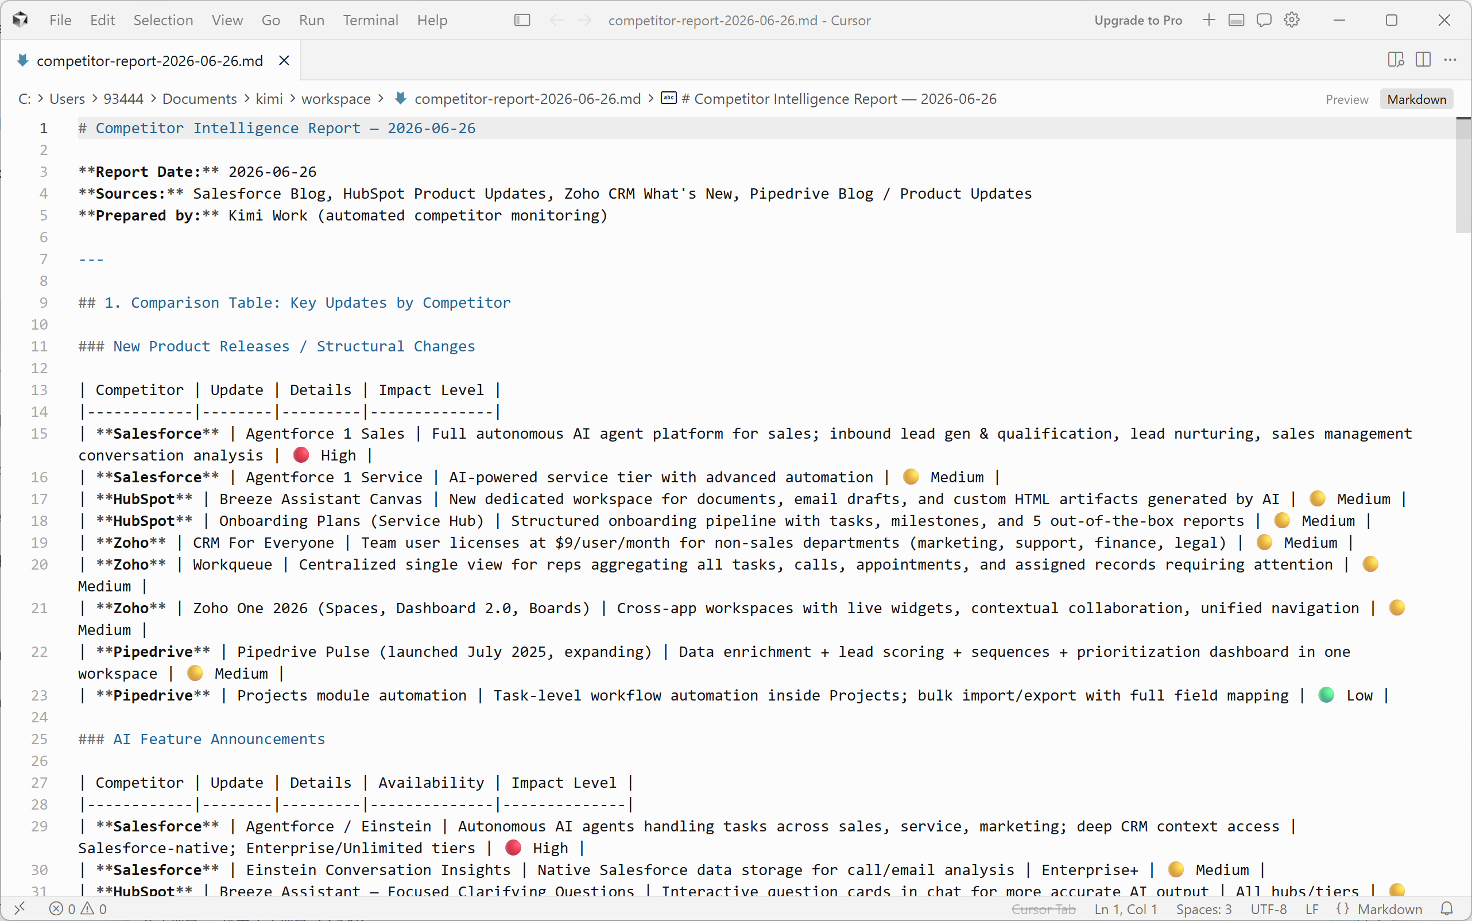Image resolution: width=1472 pixels, height=921 pixels.
Task: Open the Edit menu
Action: pyautogui.click(x=102, y=20)
